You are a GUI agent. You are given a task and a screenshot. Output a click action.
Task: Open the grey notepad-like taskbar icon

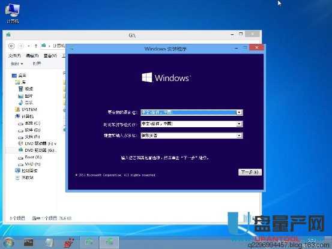click(49, 242)
